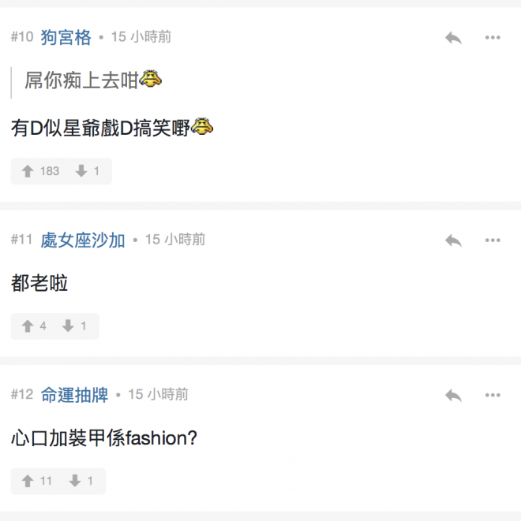521x521 pixels.
Task: Open user profile 命運抽牌
Action: [74, 395]
